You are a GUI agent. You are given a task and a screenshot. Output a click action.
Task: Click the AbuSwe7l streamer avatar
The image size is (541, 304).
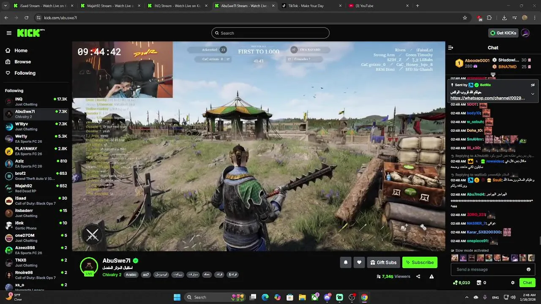[x=89, y=266]
